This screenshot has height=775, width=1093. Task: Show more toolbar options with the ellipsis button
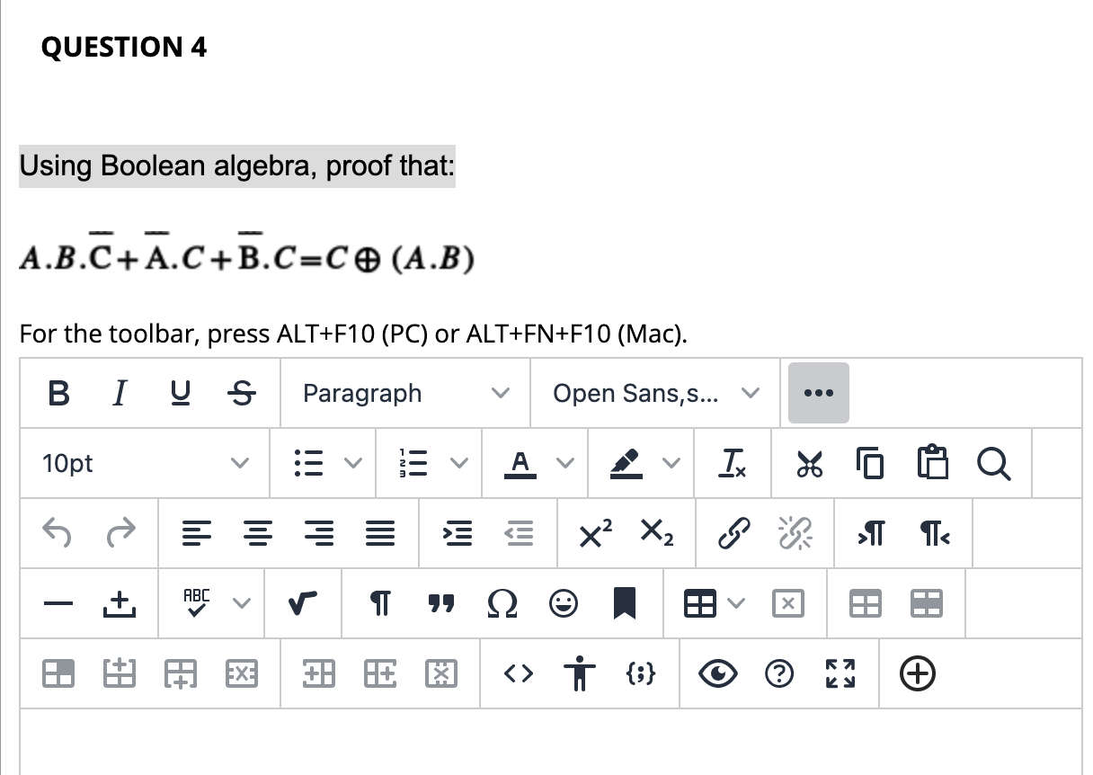click(818, 393)
